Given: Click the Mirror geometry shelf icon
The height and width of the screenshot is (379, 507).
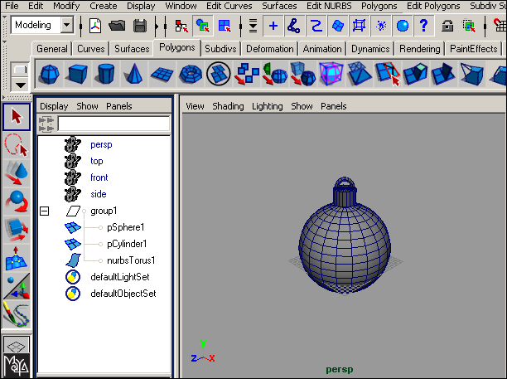Looking at the screenshot, I should click(x=275, y=74).
